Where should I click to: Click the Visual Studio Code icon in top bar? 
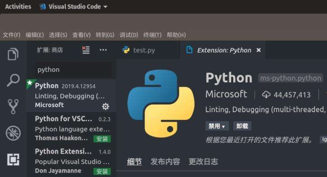pos(43,7)
